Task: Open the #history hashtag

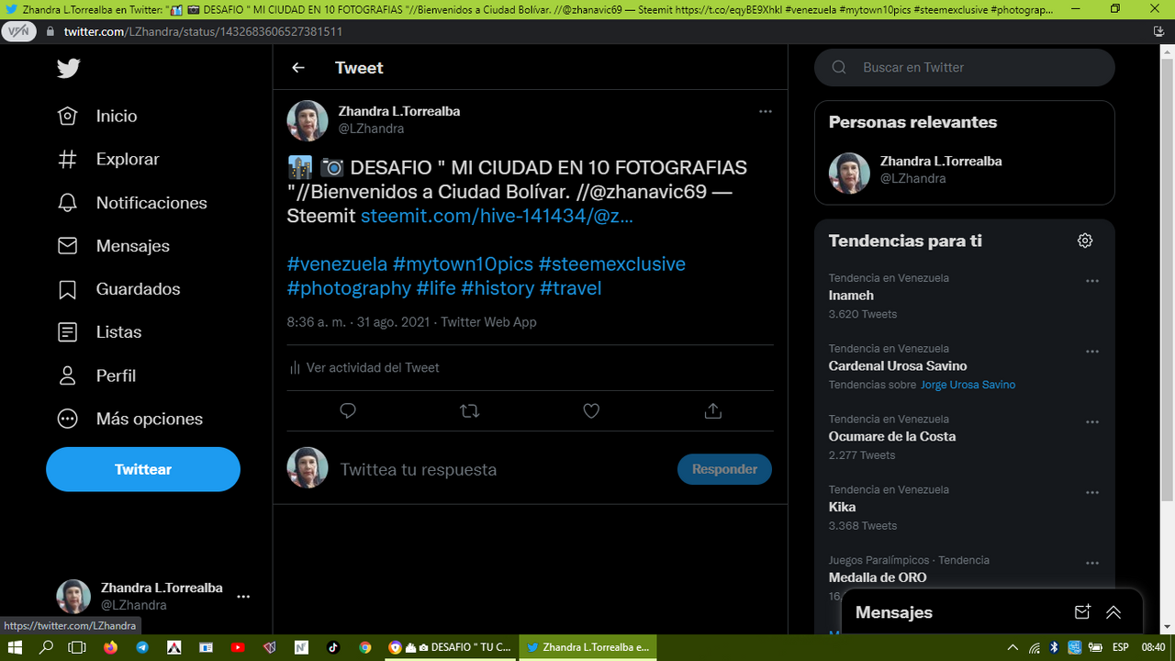Action: (498, 288)
